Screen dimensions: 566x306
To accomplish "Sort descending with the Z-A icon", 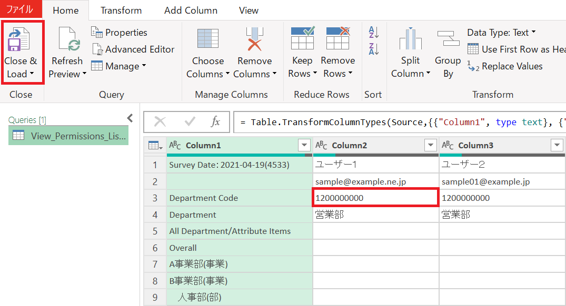I will click(373, 49).
